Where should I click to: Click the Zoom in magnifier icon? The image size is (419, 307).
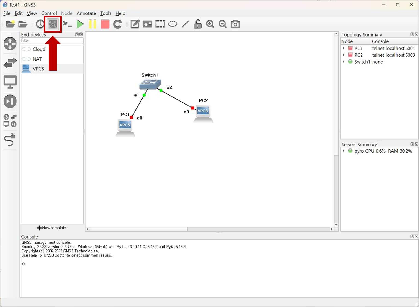pos(210,24)
